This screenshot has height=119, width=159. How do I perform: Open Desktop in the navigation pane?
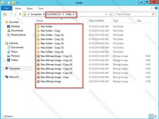[x=16, y=26]
